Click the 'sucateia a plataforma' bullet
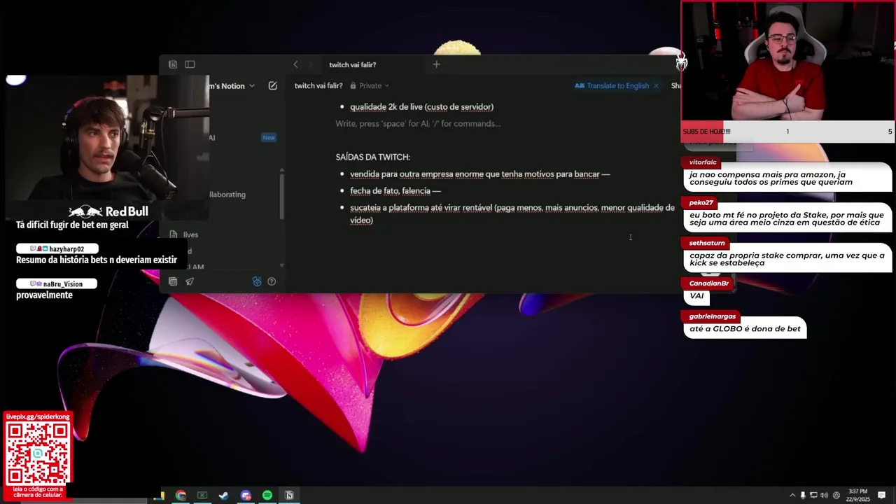The width and height of the screenshot is (896, 504). click(x=512, y=213)
